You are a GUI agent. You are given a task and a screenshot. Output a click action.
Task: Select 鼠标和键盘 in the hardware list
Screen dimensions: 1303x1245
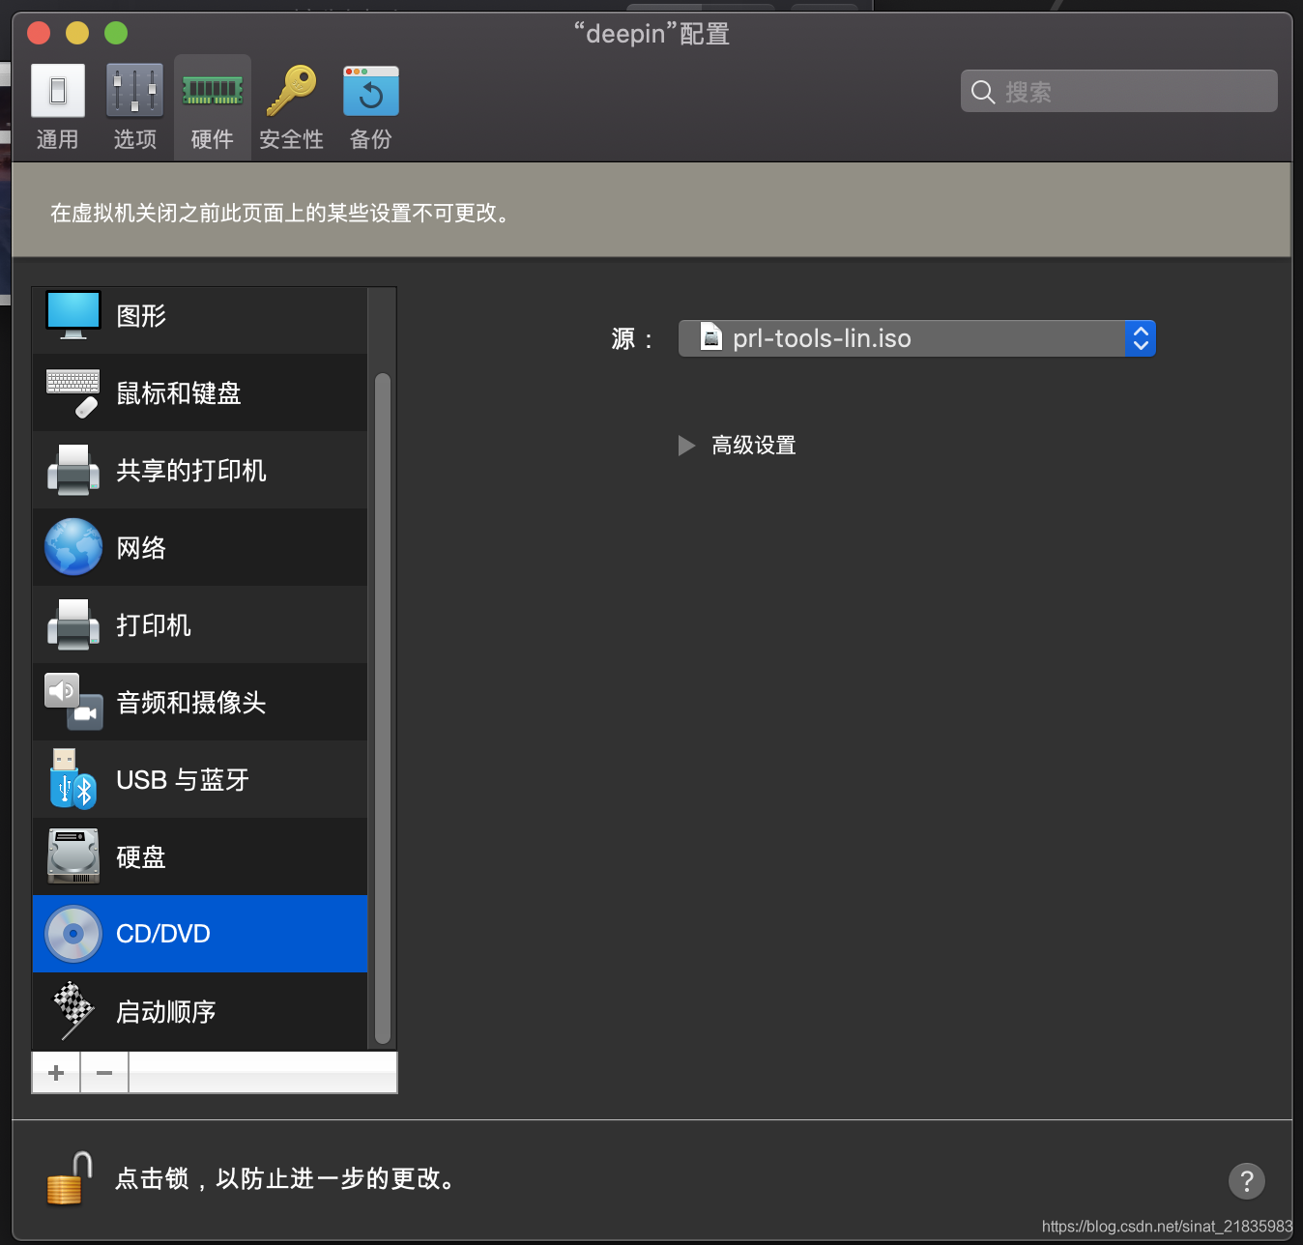[x=200, y=392]
